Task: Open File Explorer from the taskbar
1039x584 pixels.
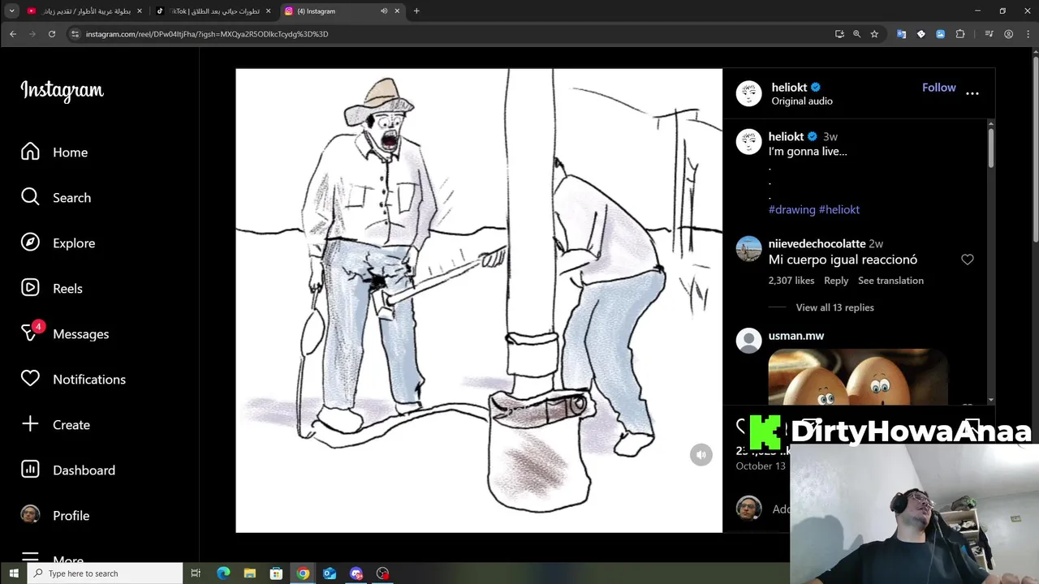Action: [x=249, y=573]
